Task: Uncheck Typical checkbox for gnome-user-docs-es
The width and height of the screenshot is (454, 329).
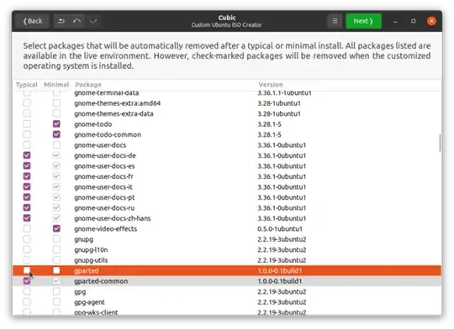Action: point(27,165)
